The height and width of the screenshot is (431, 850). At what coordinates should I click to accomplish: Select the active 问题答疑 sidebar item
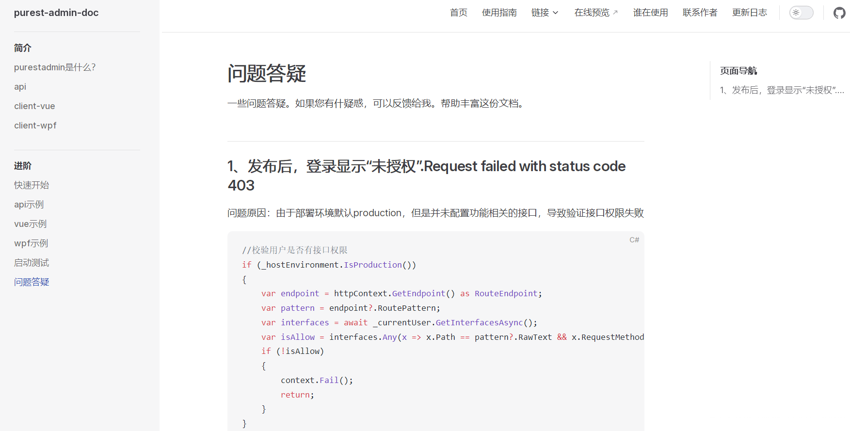click(32, 282)
